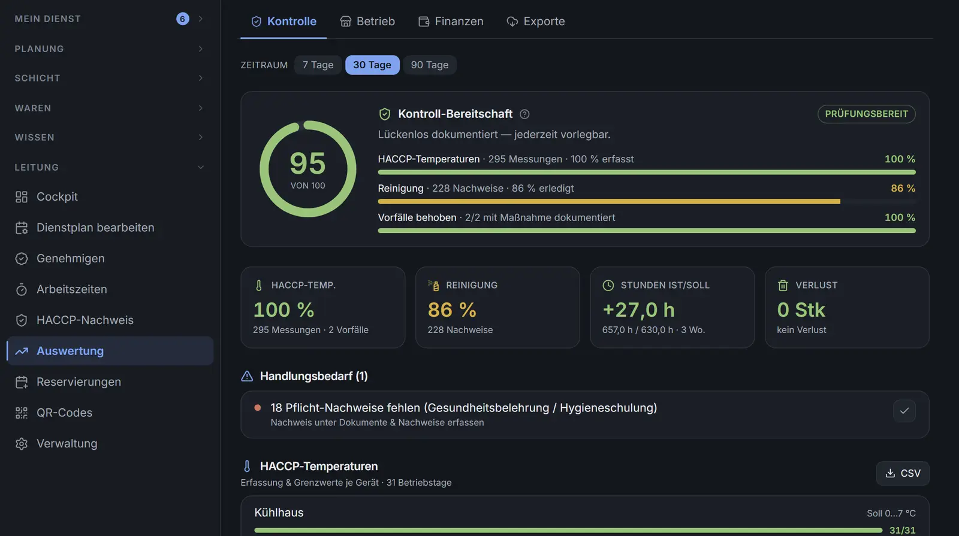Screen dimensions: 959x536
Task: Click the Arbeitszeiten stopwatch icon
Action: 22,289
